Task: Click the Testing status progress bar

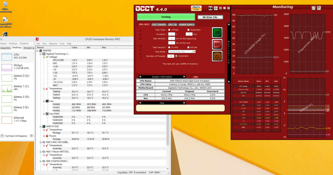Action: 166,17
